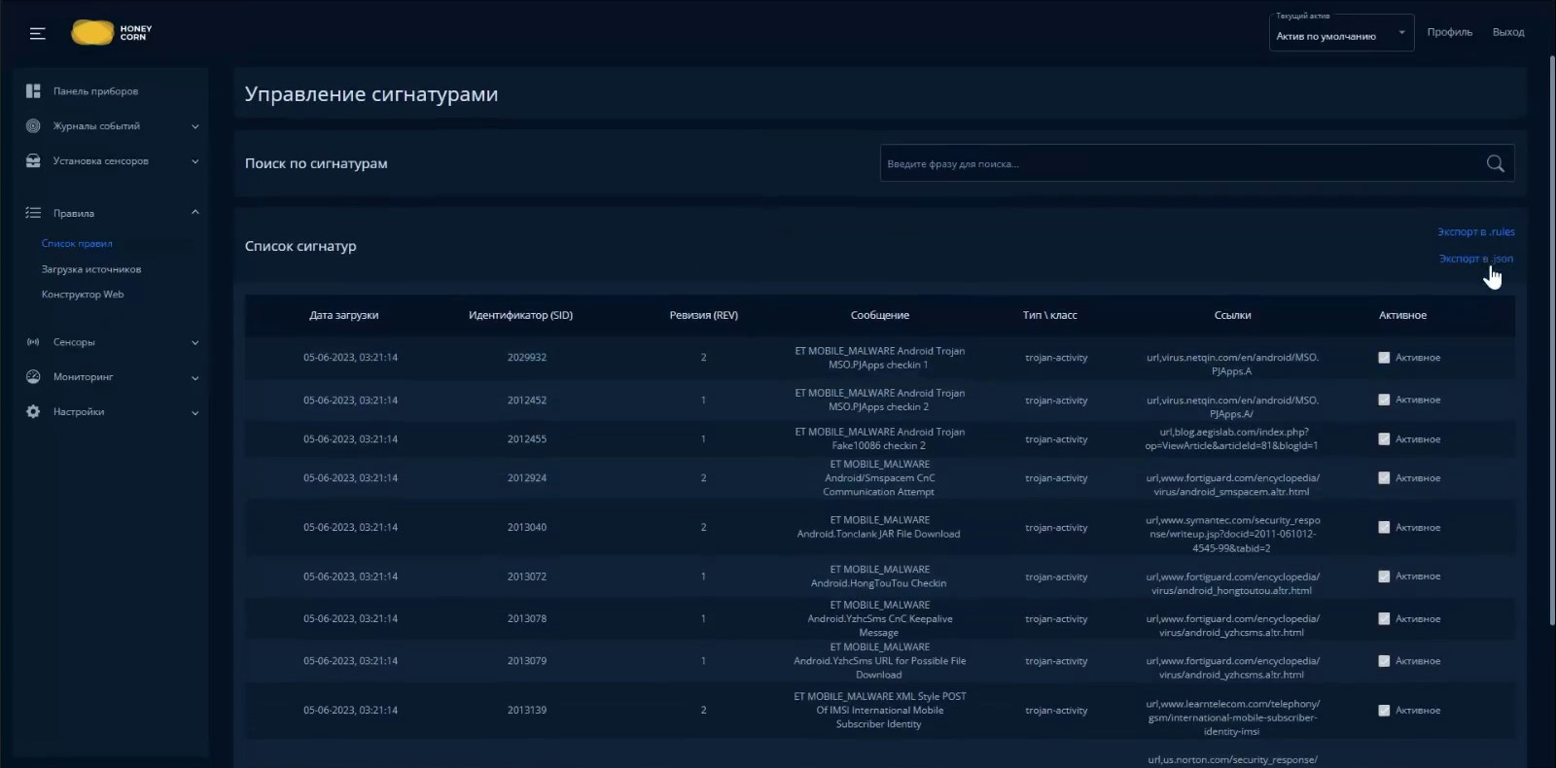Click the Мониторинг gauge icon

33,377
